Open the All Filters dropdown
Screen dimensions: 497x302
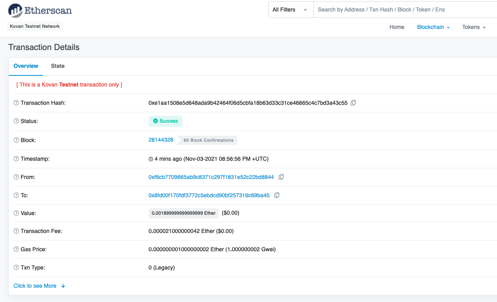pyautogui.click(x=291, y=10)
